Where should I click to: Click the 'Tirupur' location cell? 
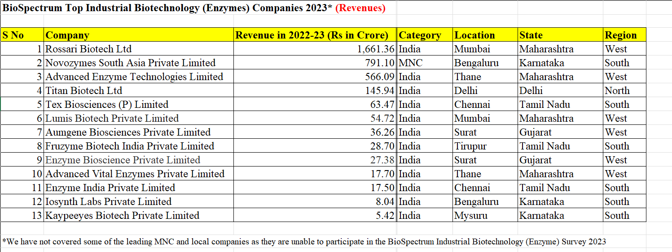coord(486,146)
